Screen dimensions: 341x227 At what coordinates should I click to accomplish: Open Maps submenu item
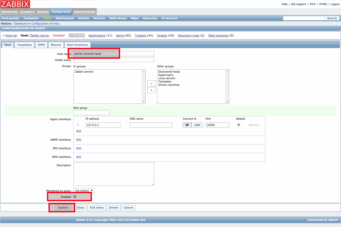click(135, 18)
